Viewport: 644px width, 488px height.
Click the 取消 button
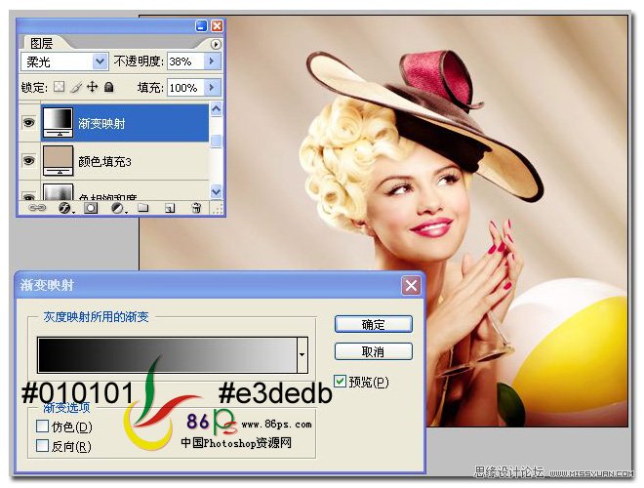tap(374, 351)
